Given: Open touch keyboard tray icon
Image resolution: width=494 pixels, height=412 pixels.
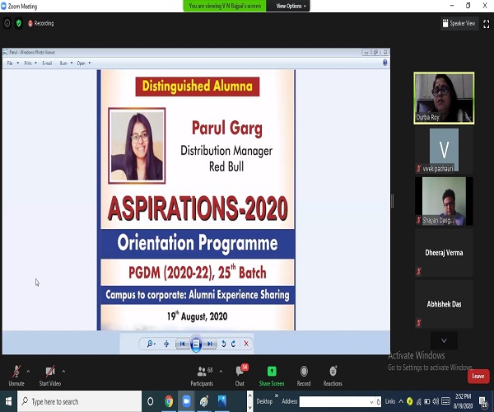Looking at the screenshot, I should pyautogui.click(x=445, y=401).
